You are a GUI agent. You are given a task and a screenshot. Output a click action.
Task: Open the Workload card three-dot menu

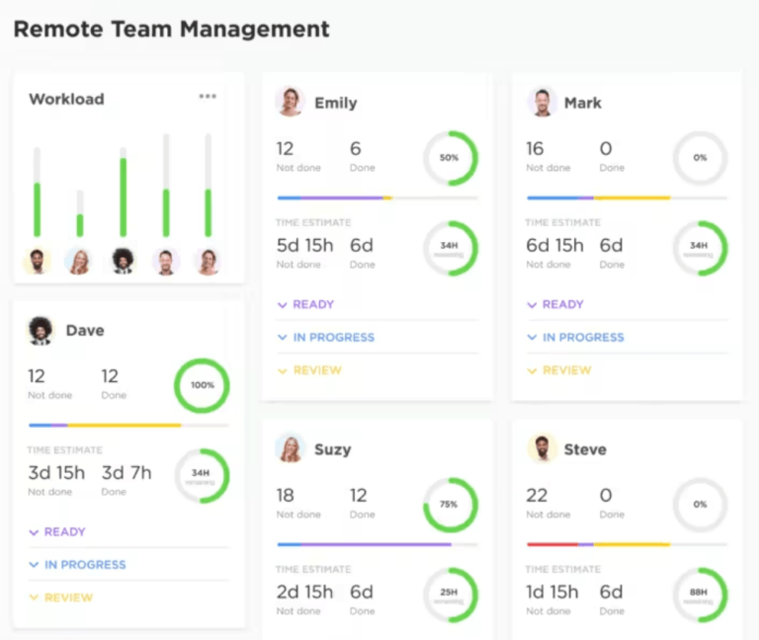[207, 97]
